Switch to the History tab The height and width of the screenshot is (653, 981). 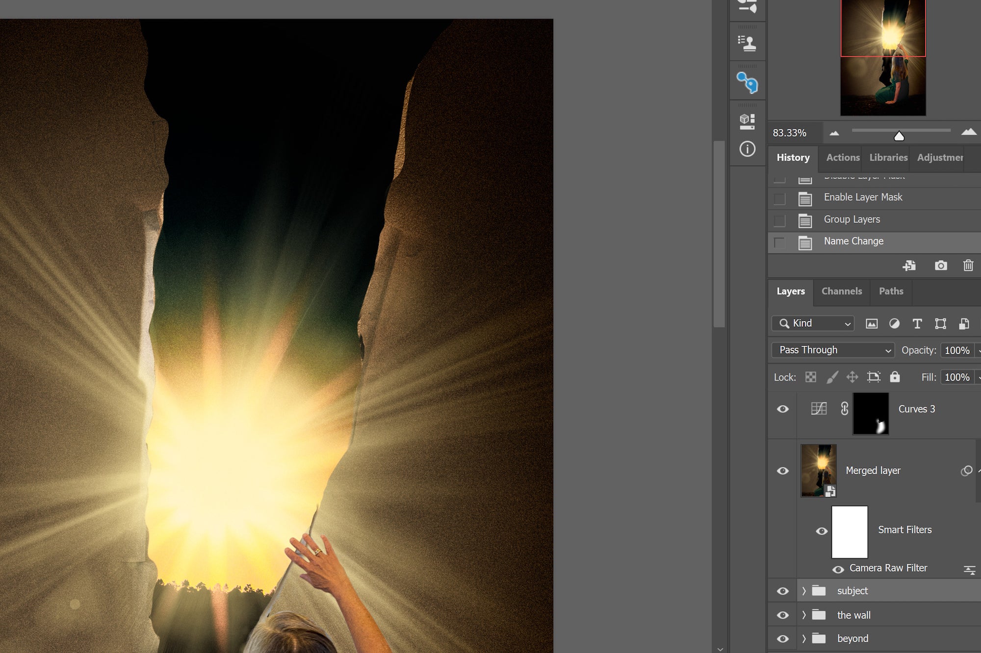793,158
